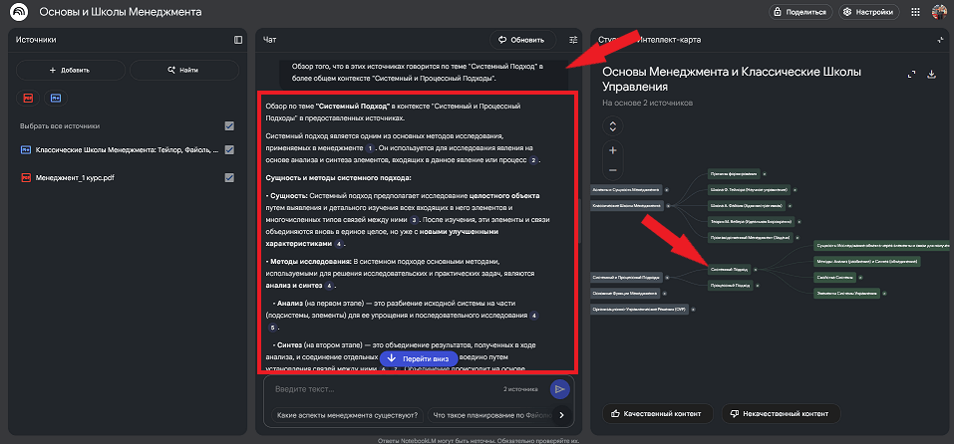954x444 pixels.
Task: Expand the mind map to fullscreen
Action: click(x=910, y=75)
